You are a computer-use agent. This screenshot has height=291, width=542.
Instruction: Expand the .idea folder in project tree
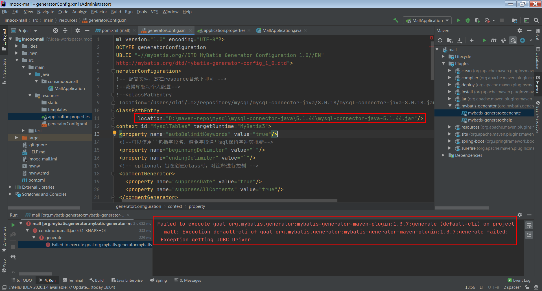coord(17,46)
